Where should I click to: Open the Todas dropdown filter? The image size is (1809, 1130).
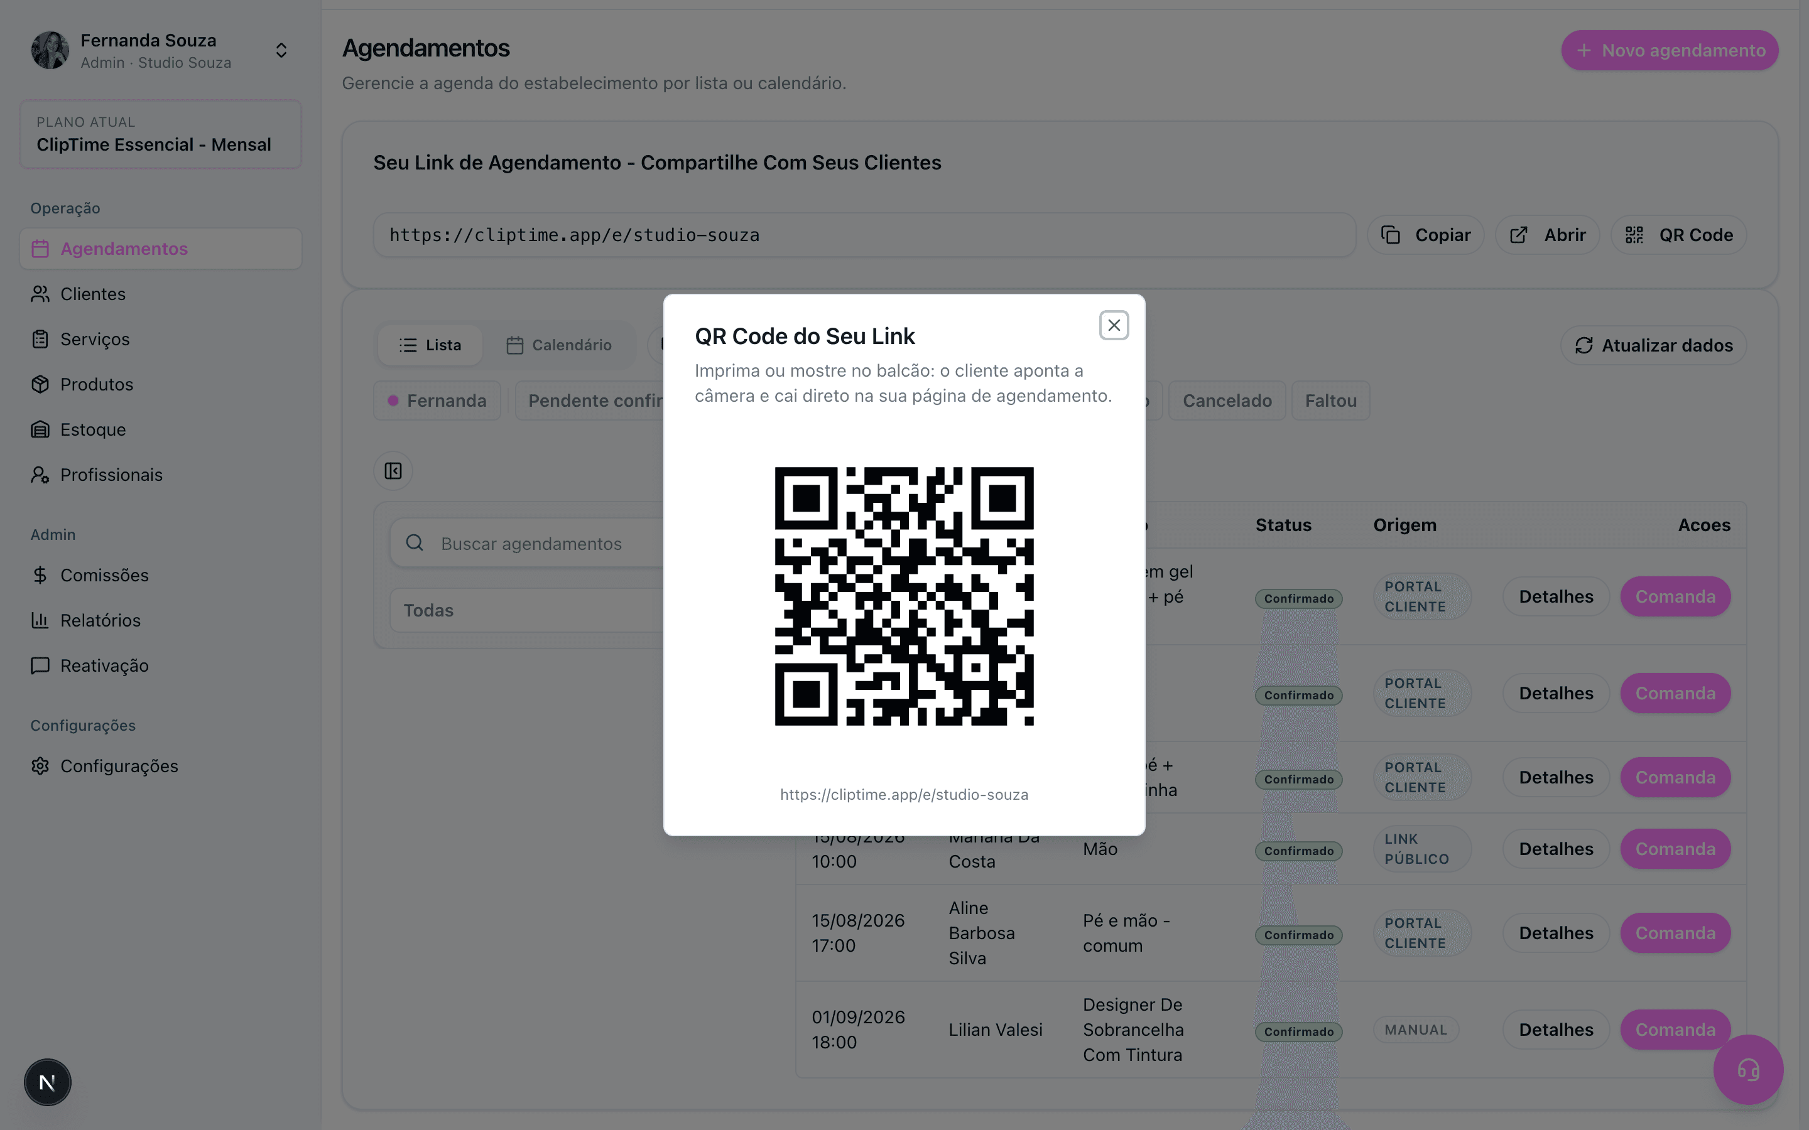[527, 611]
